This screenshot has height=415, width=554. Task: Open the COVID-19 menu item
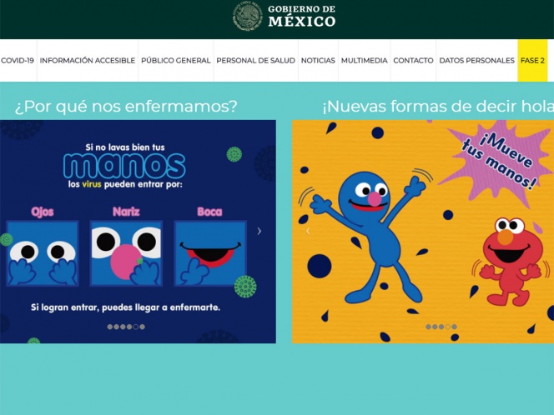point(18,60)
